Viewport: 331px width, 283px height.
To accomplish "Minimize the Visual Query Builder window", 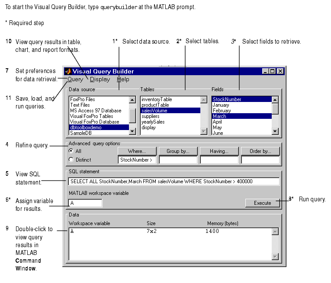I will click(265, 71).
